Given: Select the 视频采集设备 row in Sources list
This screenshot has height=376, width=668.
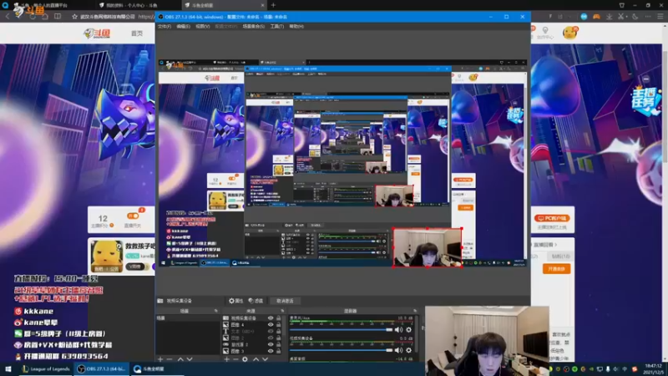Looking at the screenshot, I should pos(252,318).
